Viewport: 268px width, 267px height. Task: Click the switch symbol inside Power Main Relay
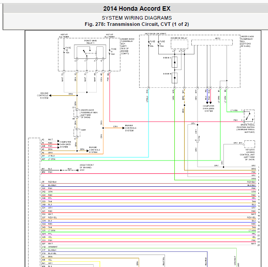coord(87,53)
